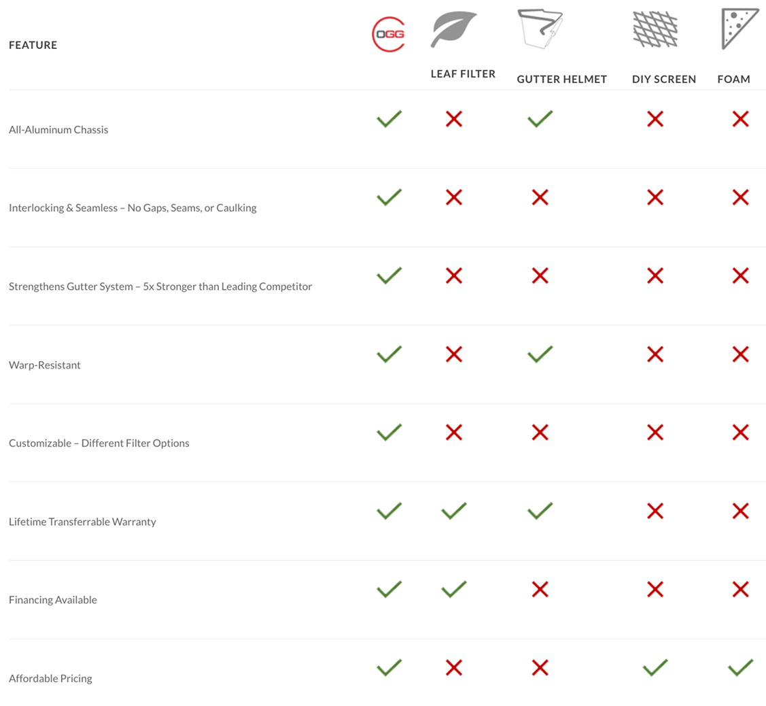Click Gutter Helmet X for Financing Available

pos(540,589)
